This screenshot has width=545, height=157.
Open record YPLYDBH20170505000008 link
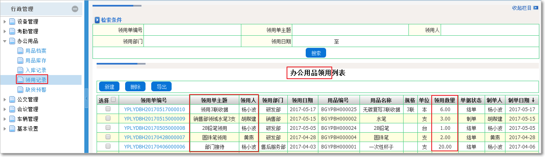(154, 128)
